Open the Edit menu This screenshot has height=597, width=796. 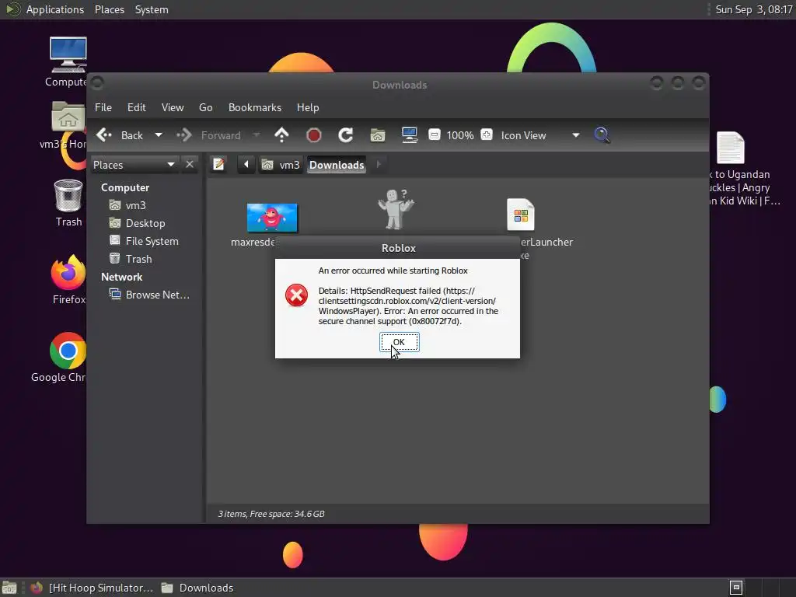pos(137,107)
